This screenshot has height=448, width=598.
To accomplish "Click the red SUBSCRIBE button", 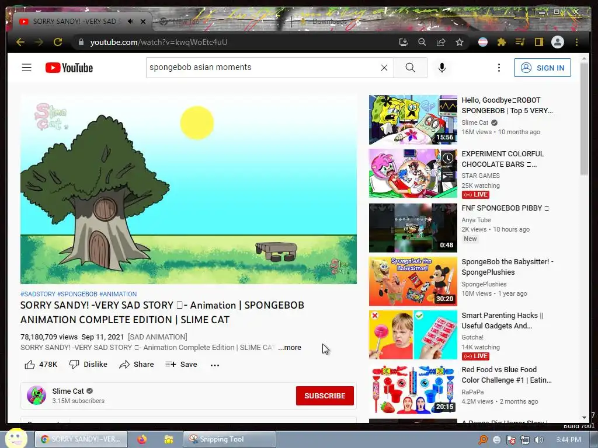I will coord(325,396).
